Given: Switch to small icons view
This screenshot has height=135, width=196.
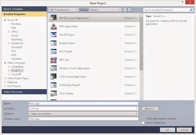Looking at the screenshot, I should (x=125, y=10).
